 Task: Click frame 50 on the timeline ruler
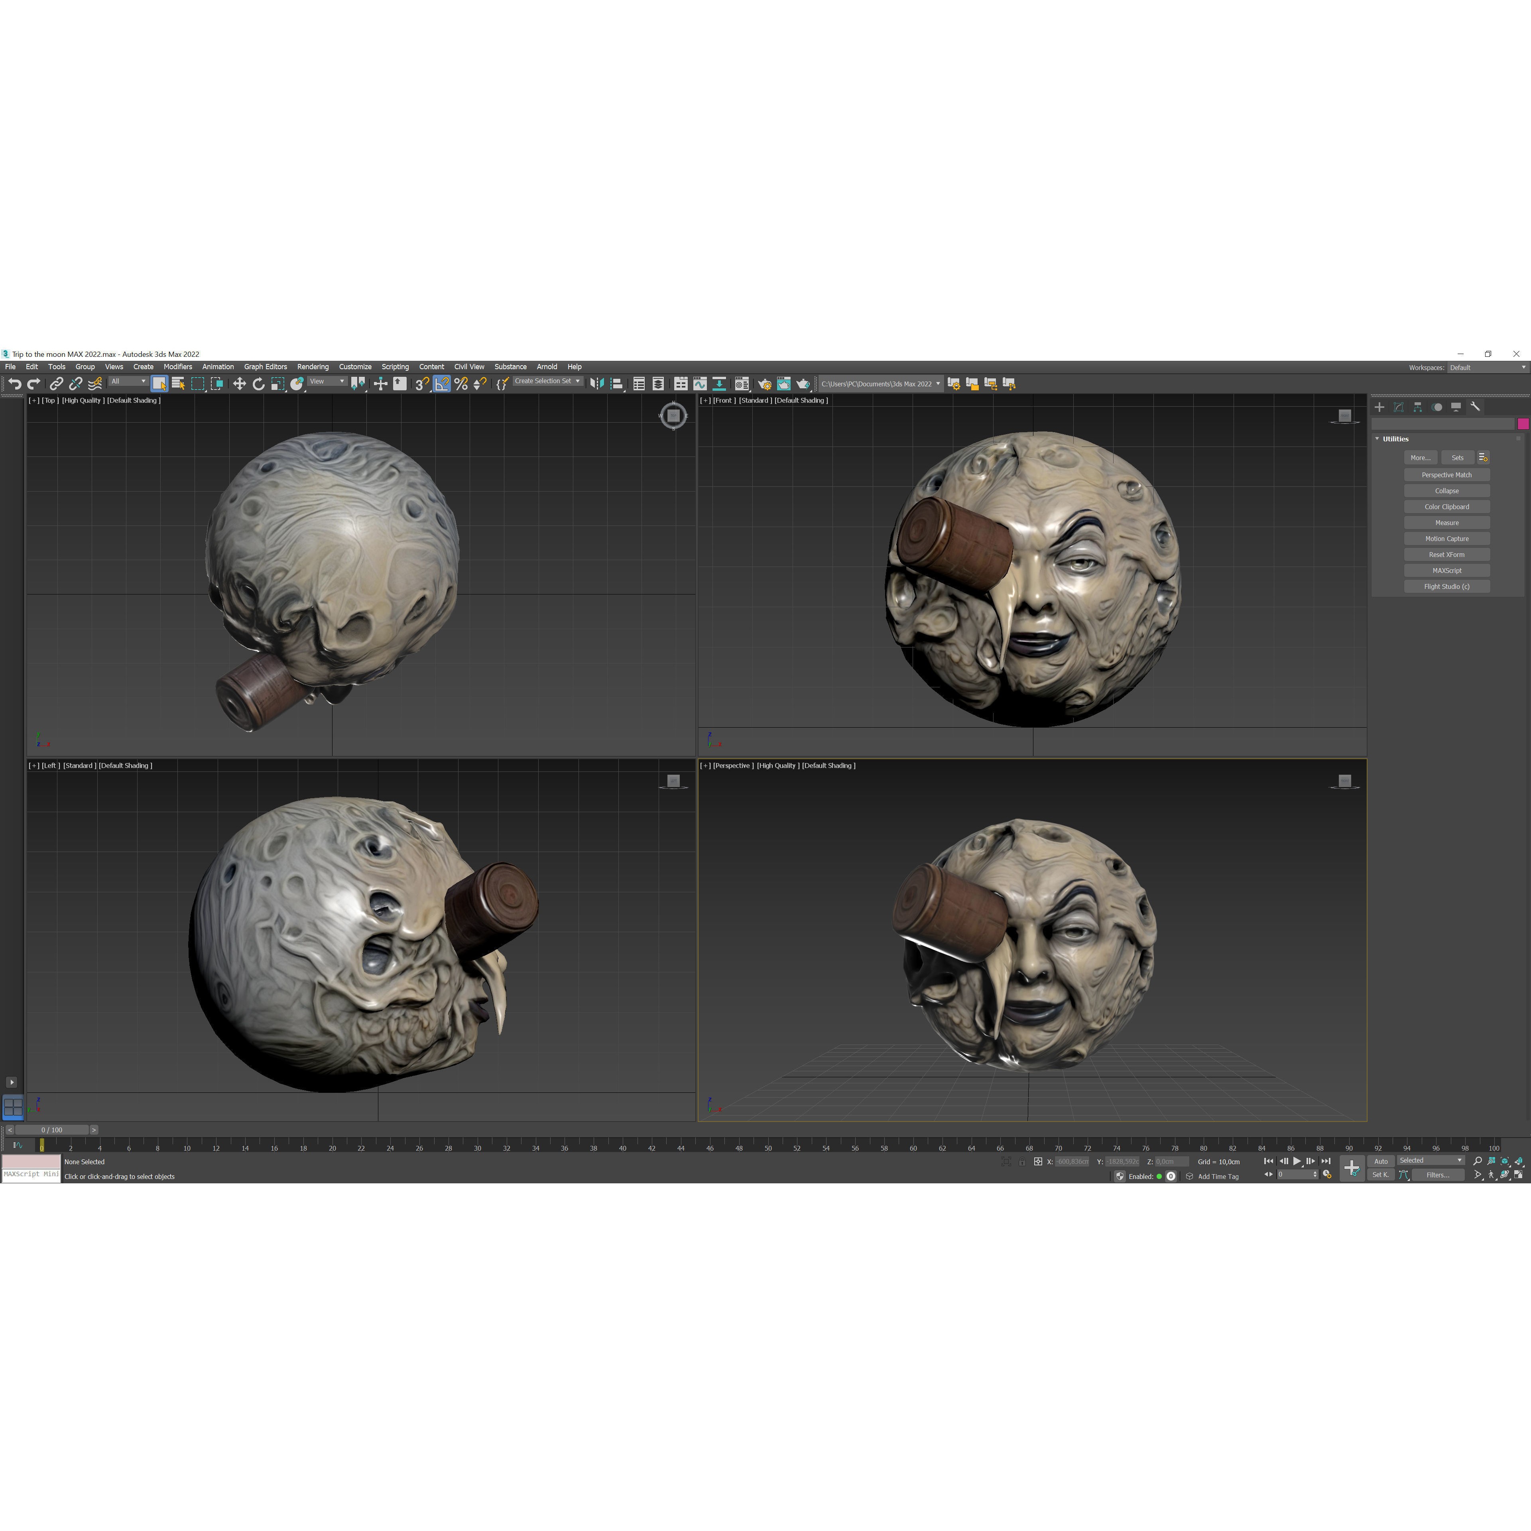[x=768, y=1147]
